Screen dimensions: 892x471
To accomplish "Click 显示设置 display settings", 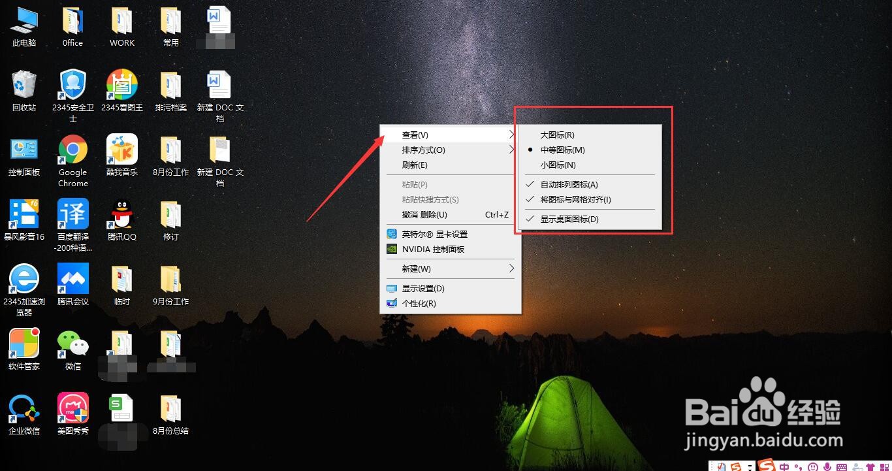I will tap(423, 287).
